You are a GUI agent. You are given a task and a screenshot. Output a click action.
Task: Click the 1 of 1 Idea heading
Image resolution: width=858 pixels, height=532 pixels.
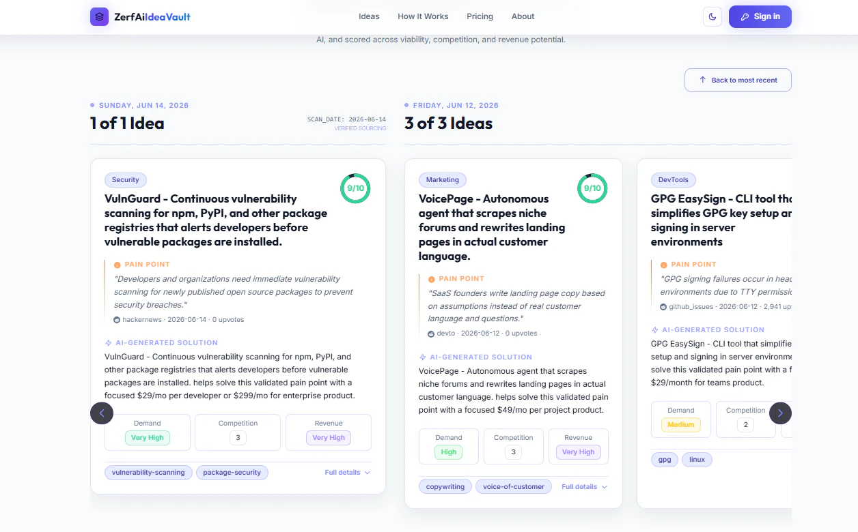[x=127, y=123]
